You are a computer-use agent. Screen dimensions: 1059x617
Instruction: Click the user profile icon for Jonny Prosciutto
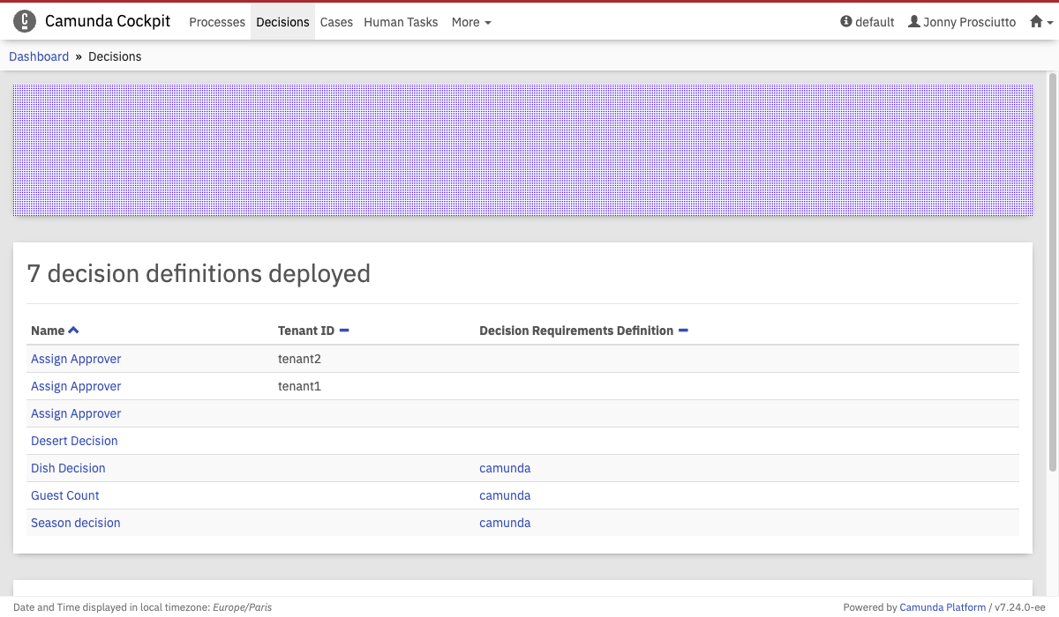(913, 22)
